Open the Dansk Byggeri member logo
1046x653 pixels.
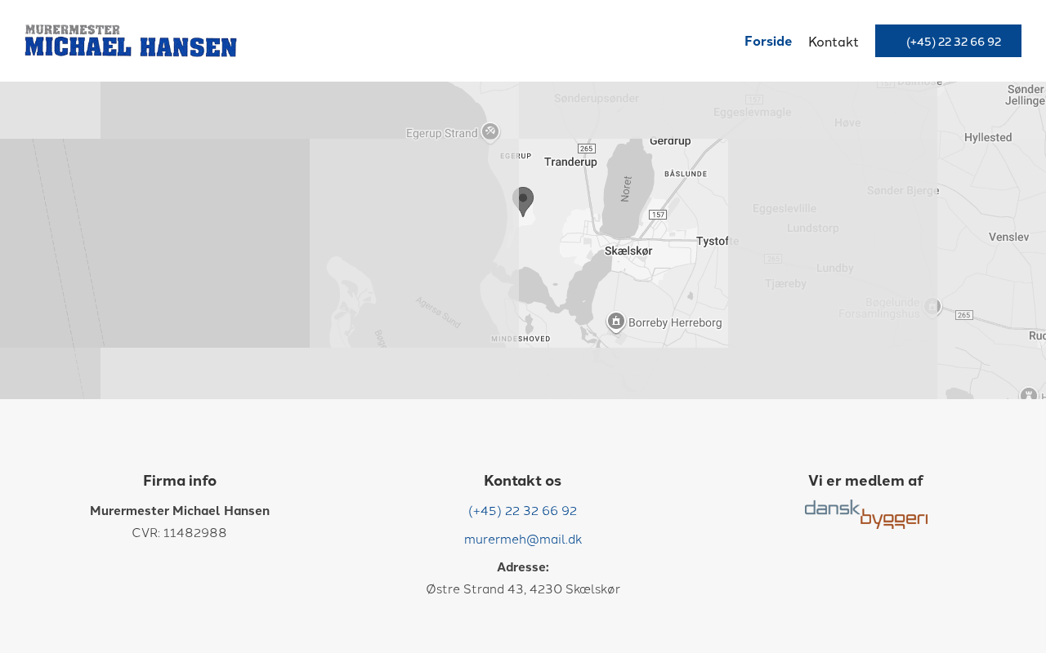866,514
